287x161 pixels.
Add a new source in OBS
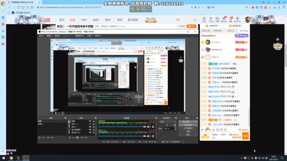[70, 137]
